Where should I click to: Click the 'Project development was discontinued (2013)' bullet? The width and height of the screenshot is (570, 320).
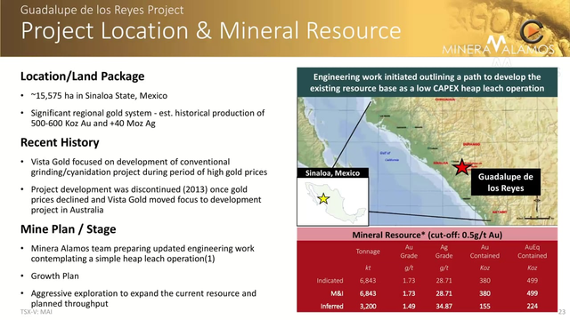click(x=146, y=199)
